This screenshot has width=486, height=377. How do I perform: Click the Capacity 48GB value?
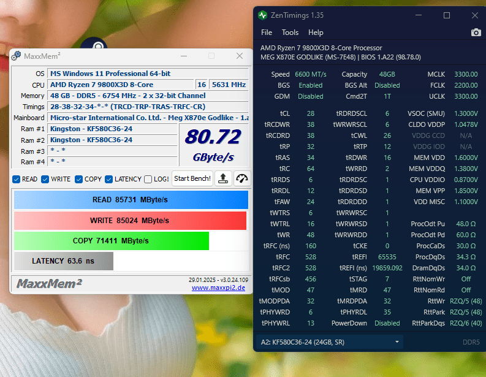[387, 74]
